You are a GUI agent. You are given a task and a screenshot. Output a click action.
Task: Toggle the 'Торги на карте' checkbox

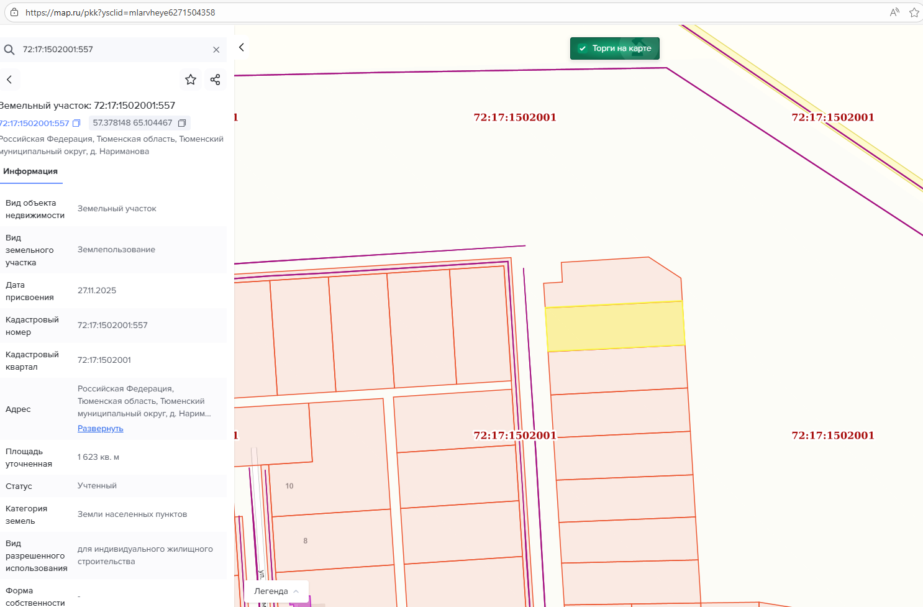point(583,48)
